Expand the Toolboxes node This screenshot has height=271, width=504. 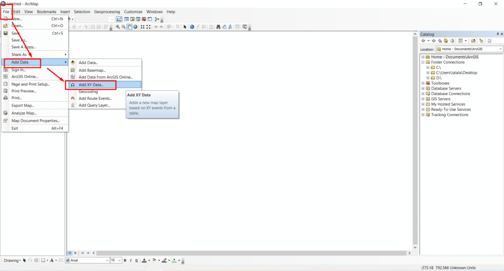click(x=423, y=83)
